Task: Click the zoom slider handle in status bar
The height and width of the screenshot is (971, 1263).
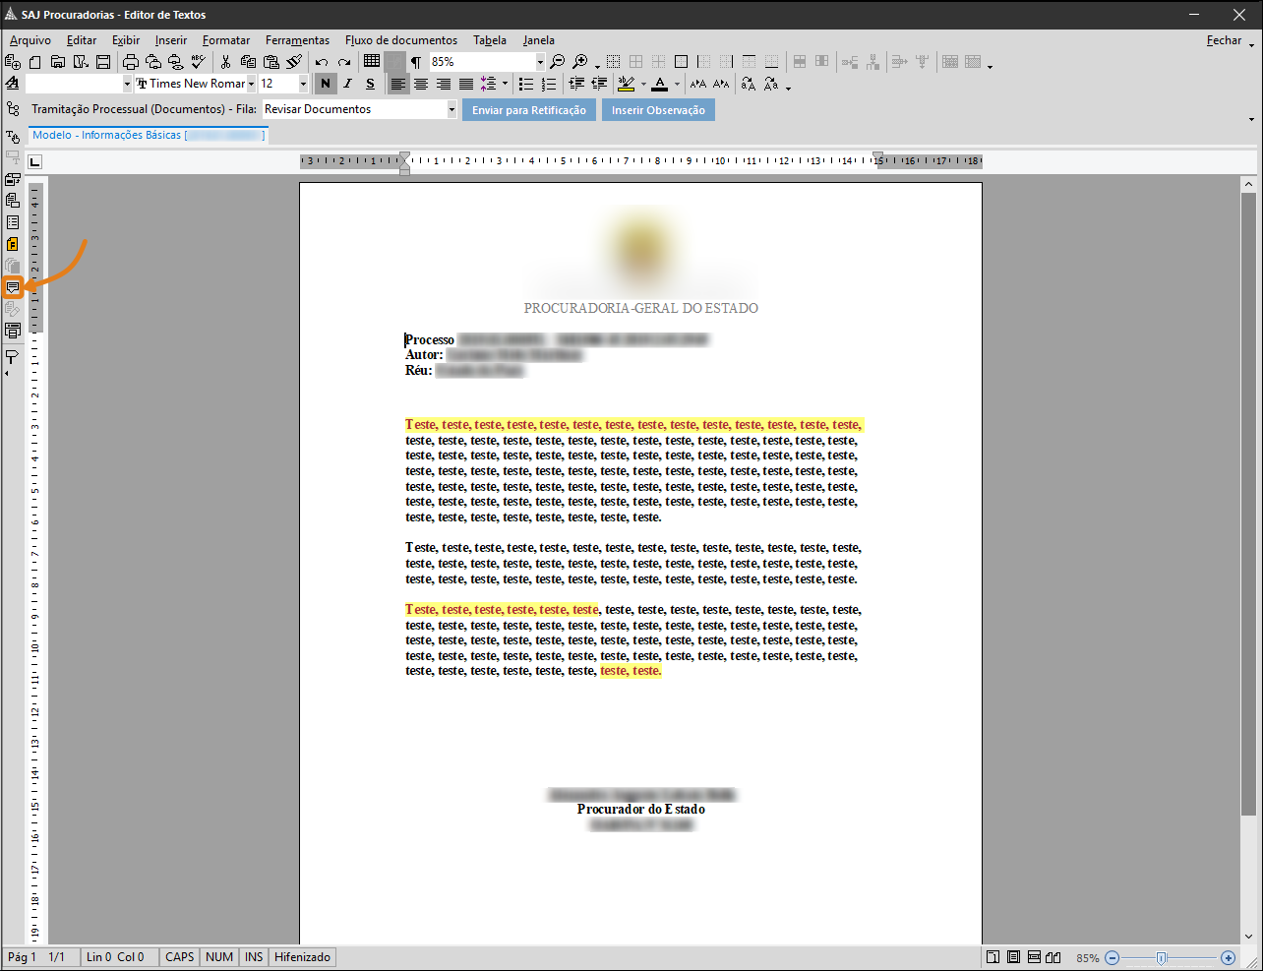Action: click(1161, 957)
